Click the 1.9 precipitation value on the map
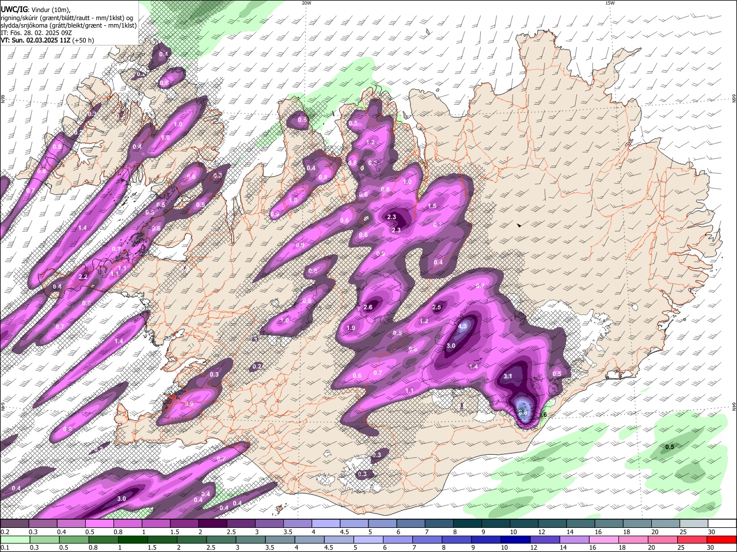The width and height of the screenshot is (737, 552). 351,328
